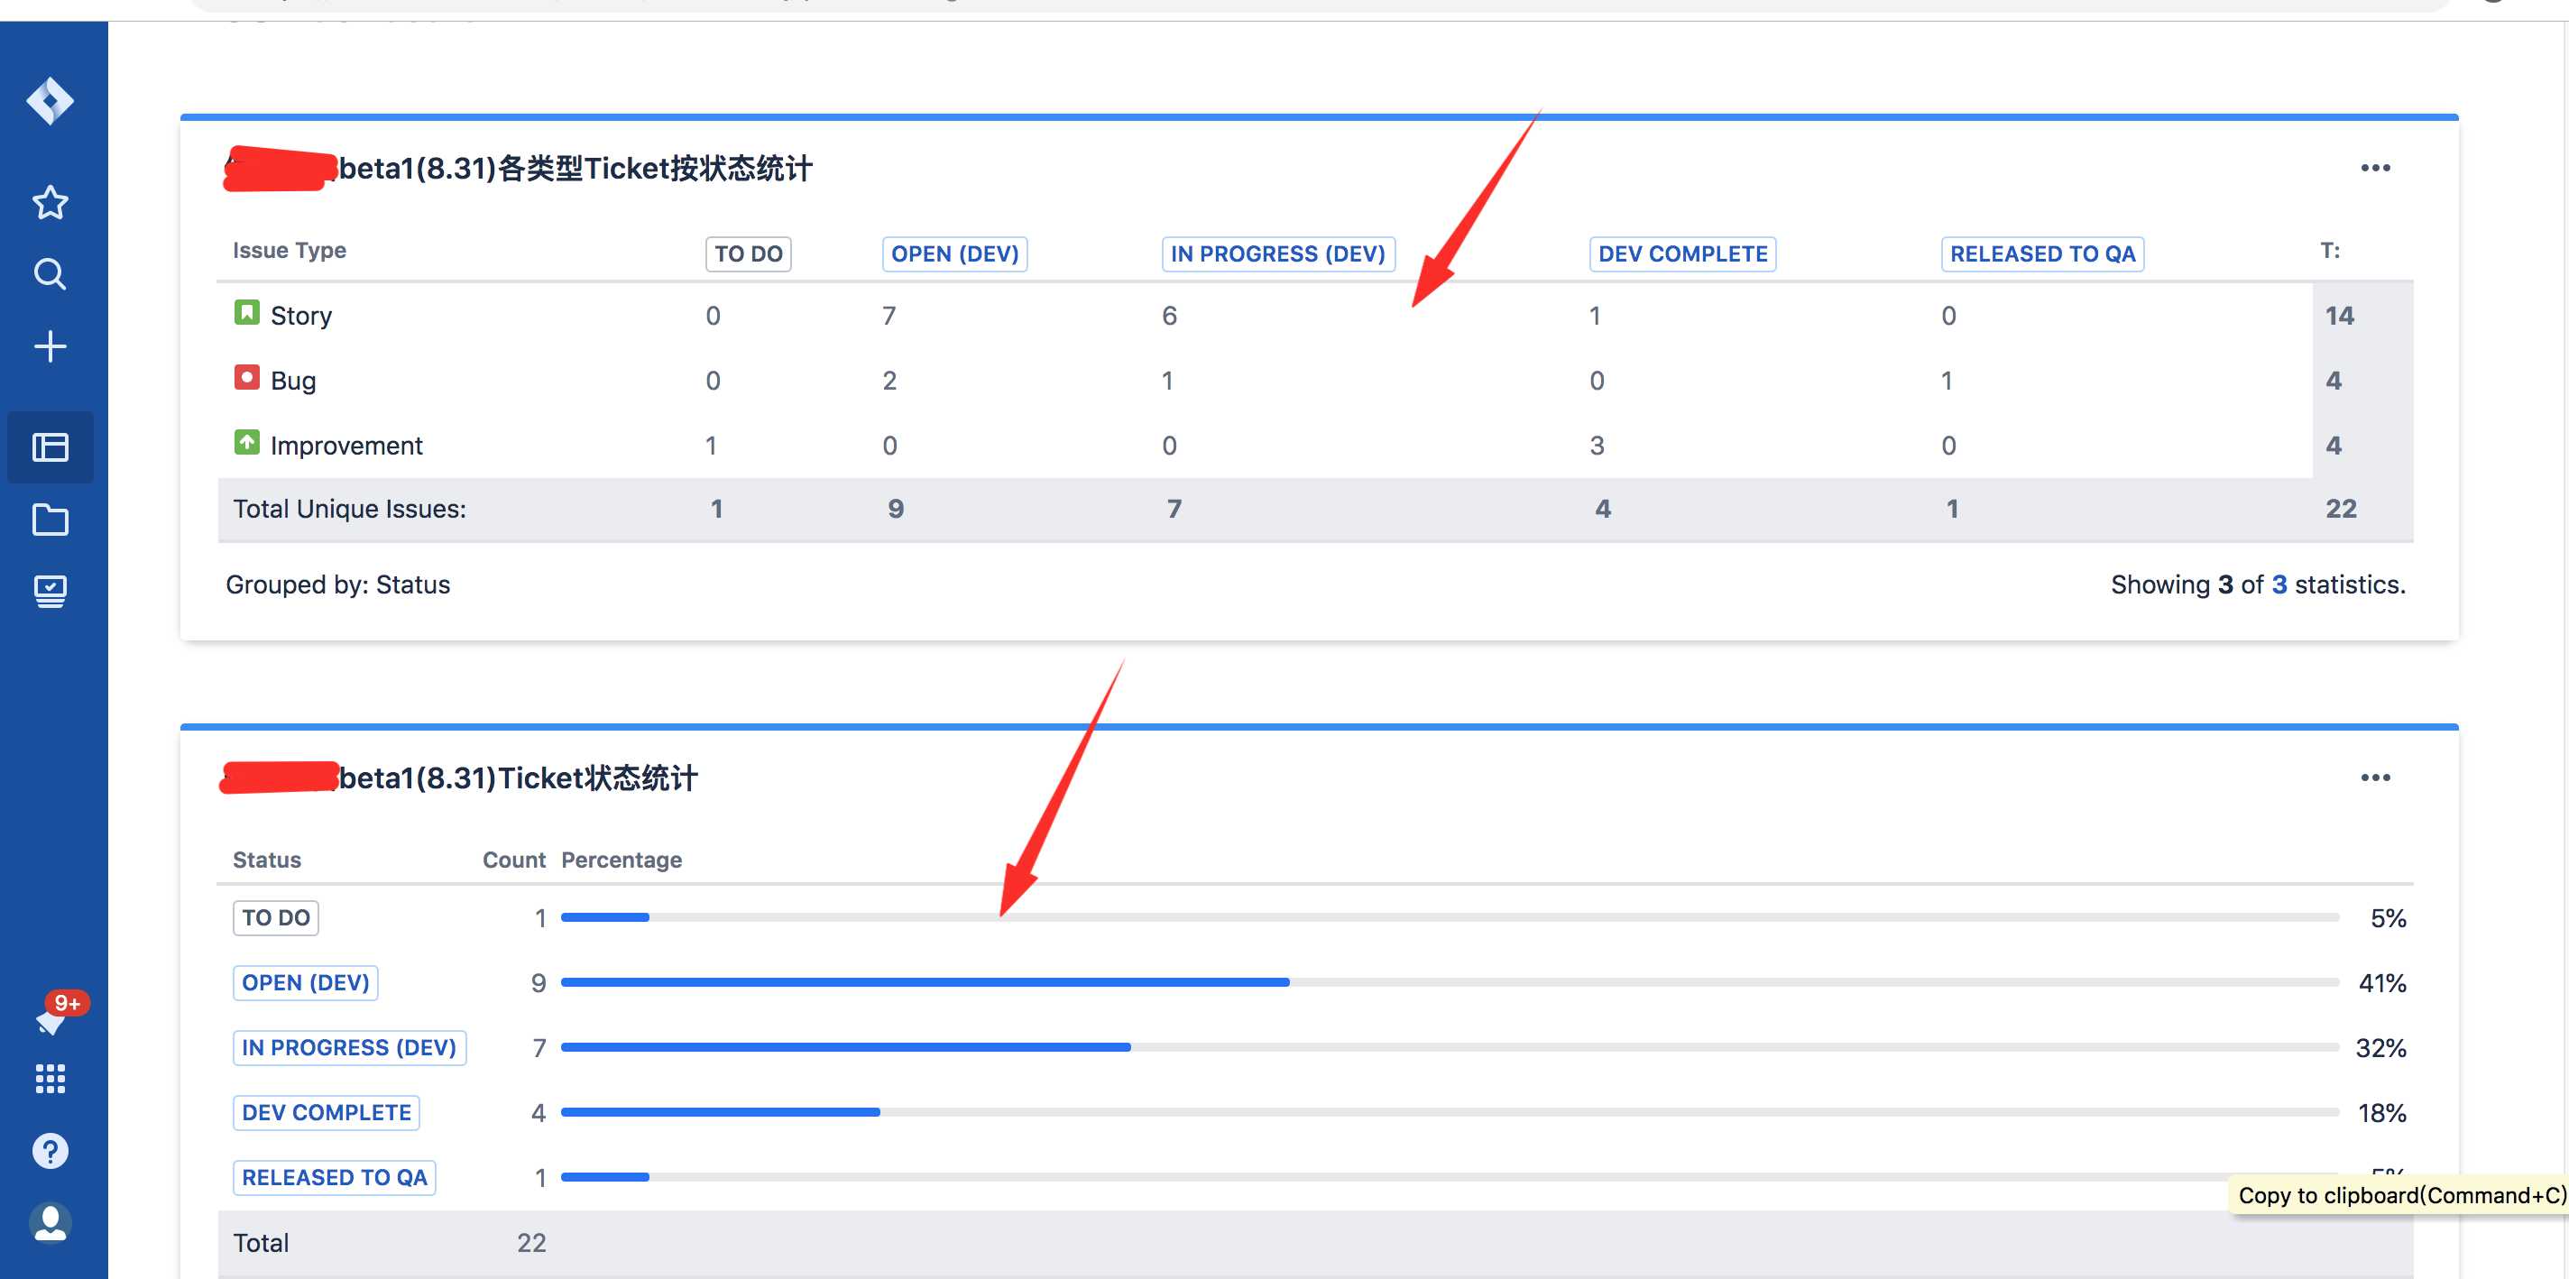
Task: Click the plus create icon
Action: [50, 347]
